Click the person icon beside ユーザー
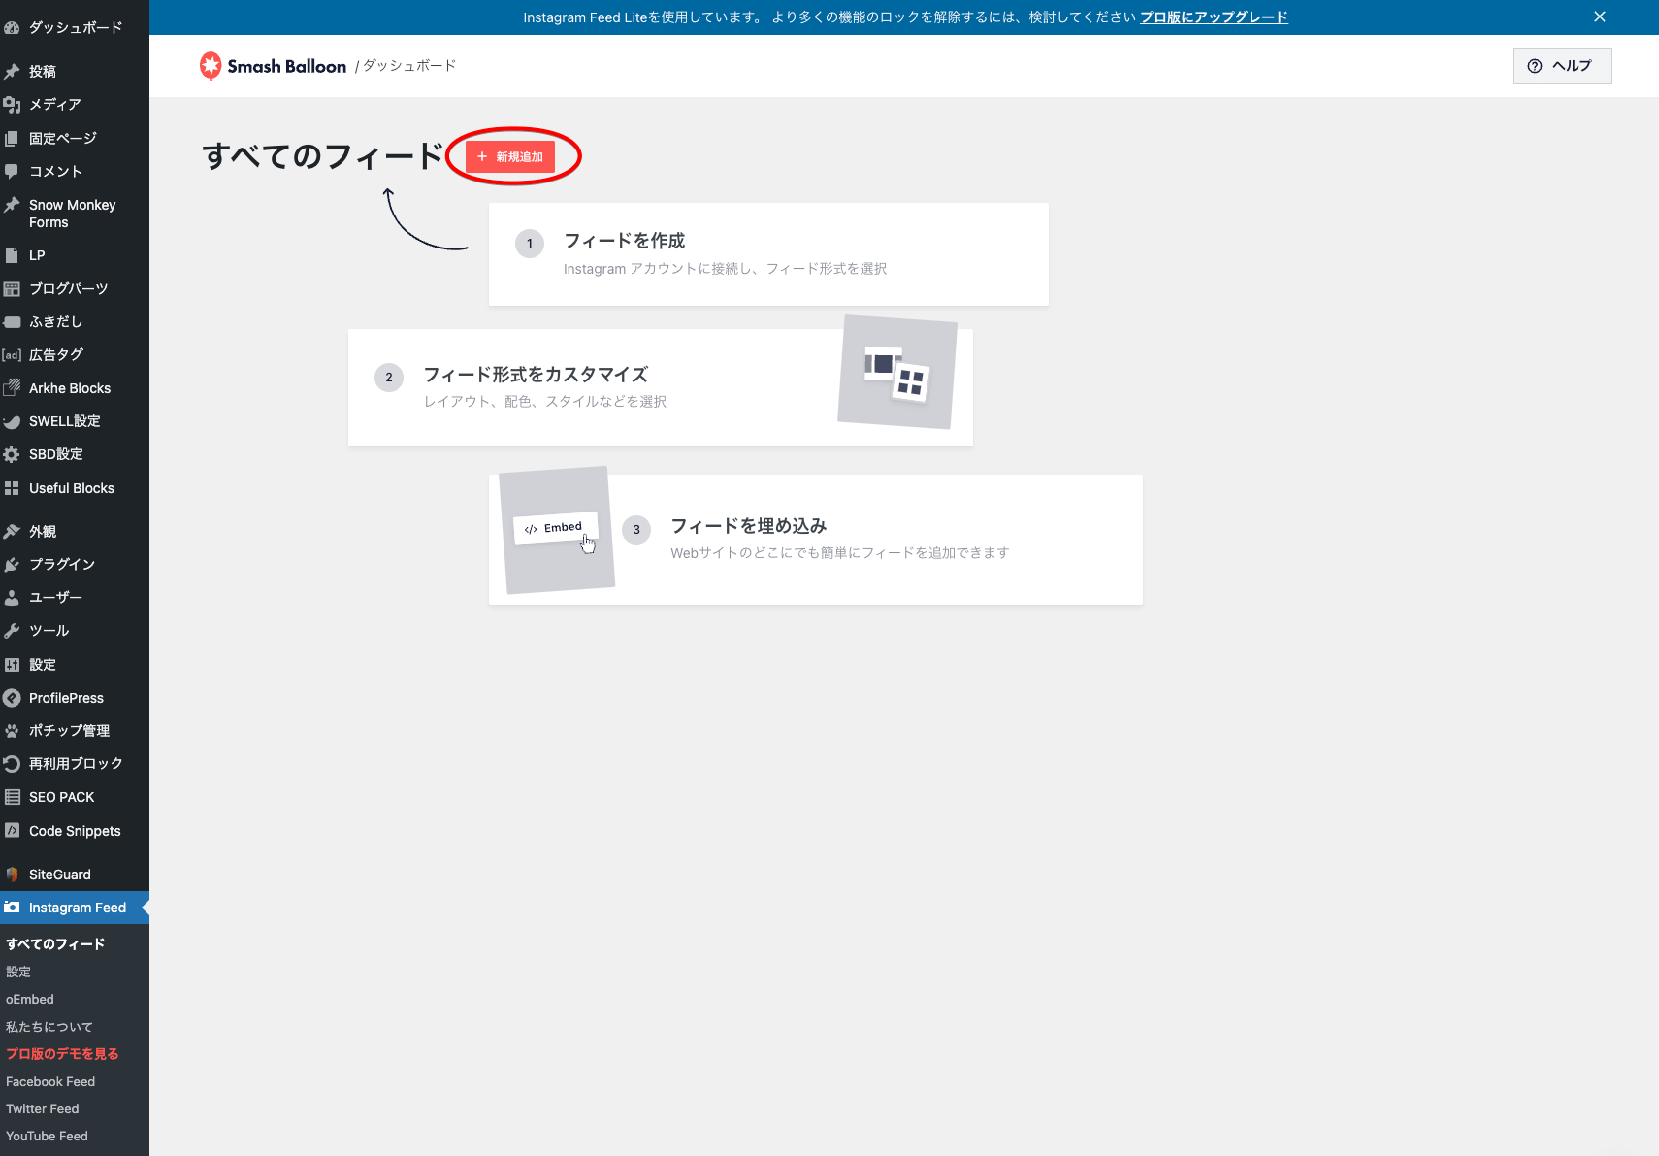This screenshot has width=1659, height=1156. (12, 598)
